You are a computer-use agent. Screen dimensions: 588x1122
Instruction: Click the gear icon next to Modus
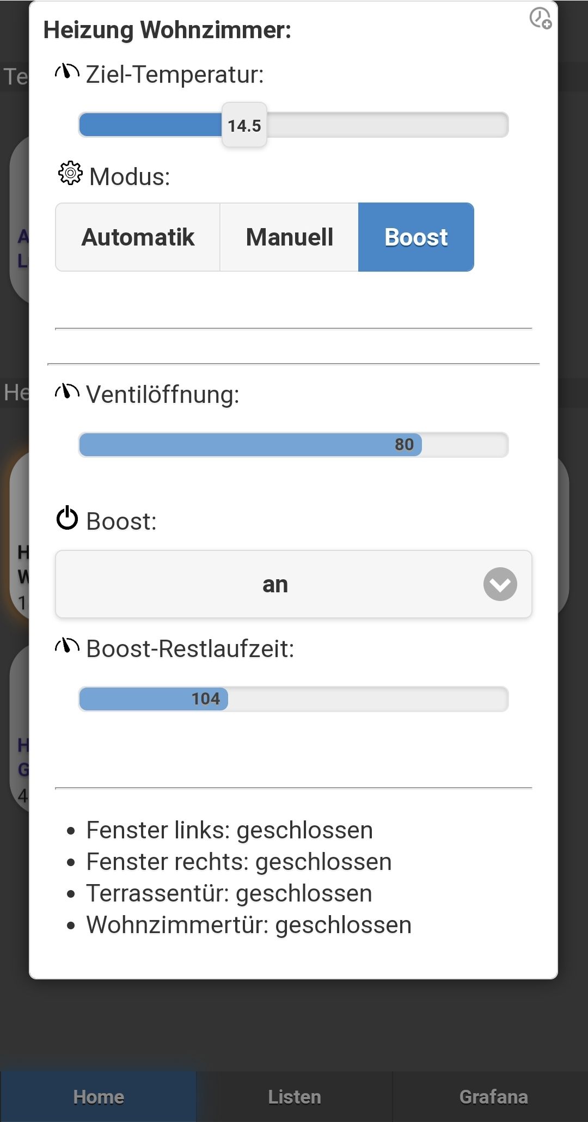(x=70, y=174)
